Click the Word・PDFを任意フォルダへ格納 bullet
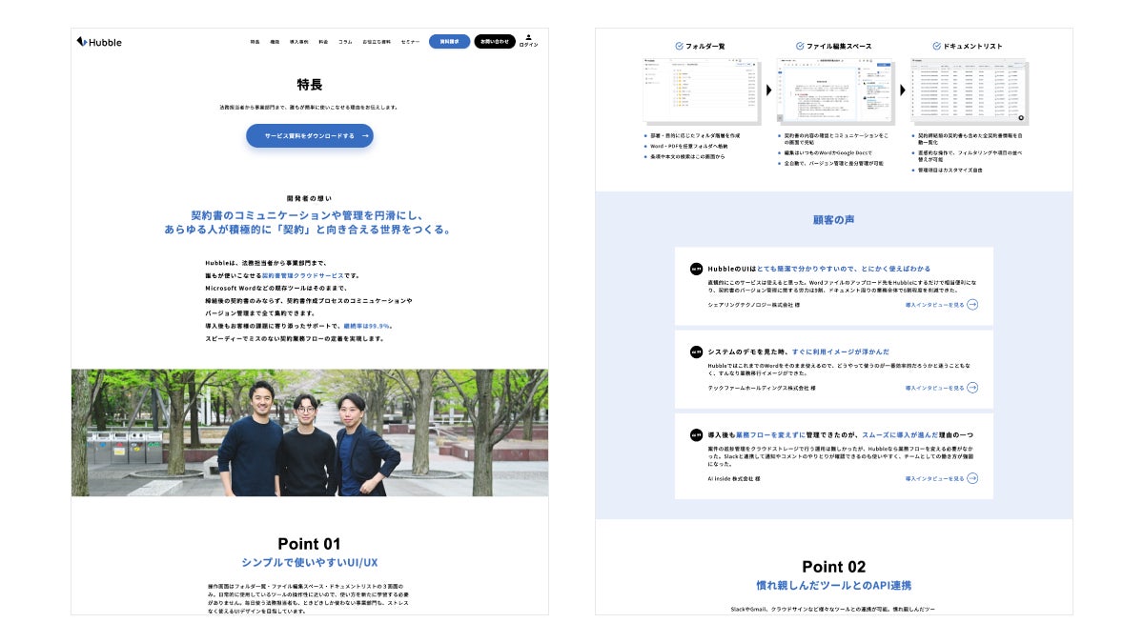Viewport: 1144px width, 643px height. click(x=688, y=147)
